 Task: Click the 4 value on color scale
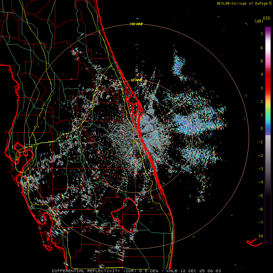(262, 75)
